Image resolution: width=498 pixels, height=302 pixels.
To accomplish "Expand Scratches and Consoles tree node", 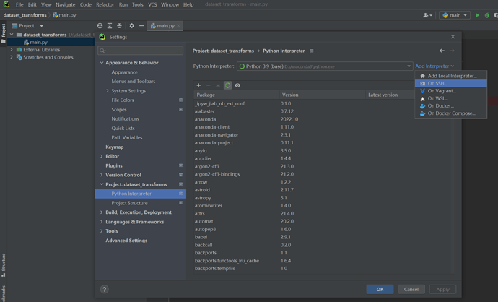I will (12, 57).
